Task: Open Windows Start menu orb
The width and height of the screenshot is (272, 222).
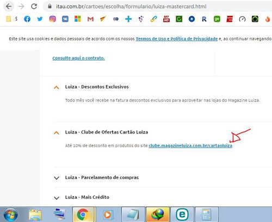Action: coord(11,214)
